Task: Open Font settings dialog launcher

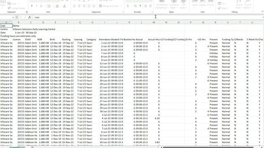Action: coord(69,12)
